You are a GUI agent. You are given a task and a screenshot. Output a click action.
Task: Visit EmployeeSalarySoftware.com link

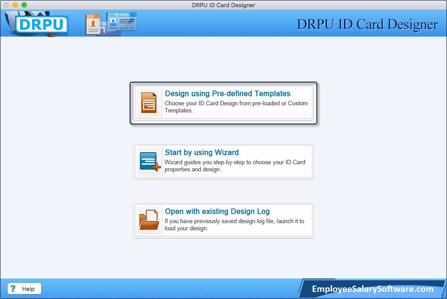point(373,289)
